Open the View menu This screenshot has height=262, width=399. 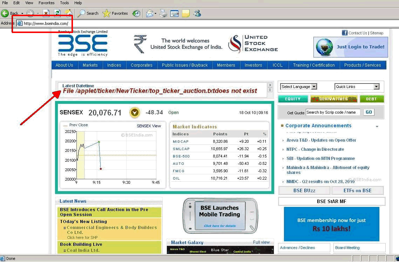point(29,3)
